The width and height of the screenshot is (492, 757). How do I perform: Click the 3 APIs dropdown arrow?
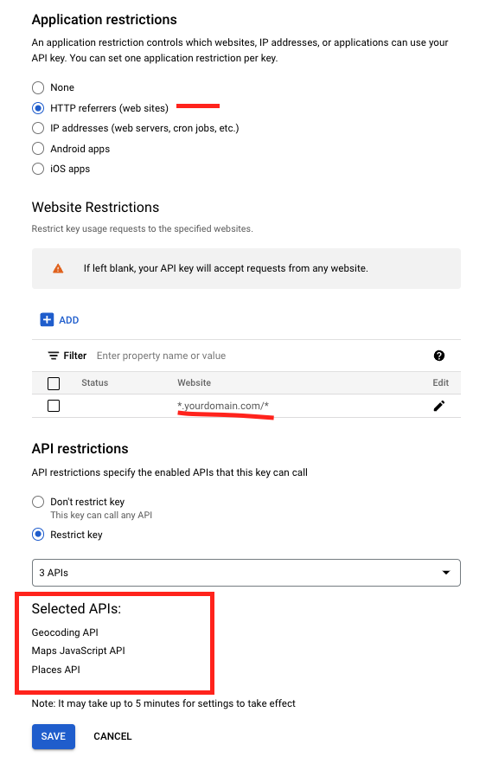446,573
